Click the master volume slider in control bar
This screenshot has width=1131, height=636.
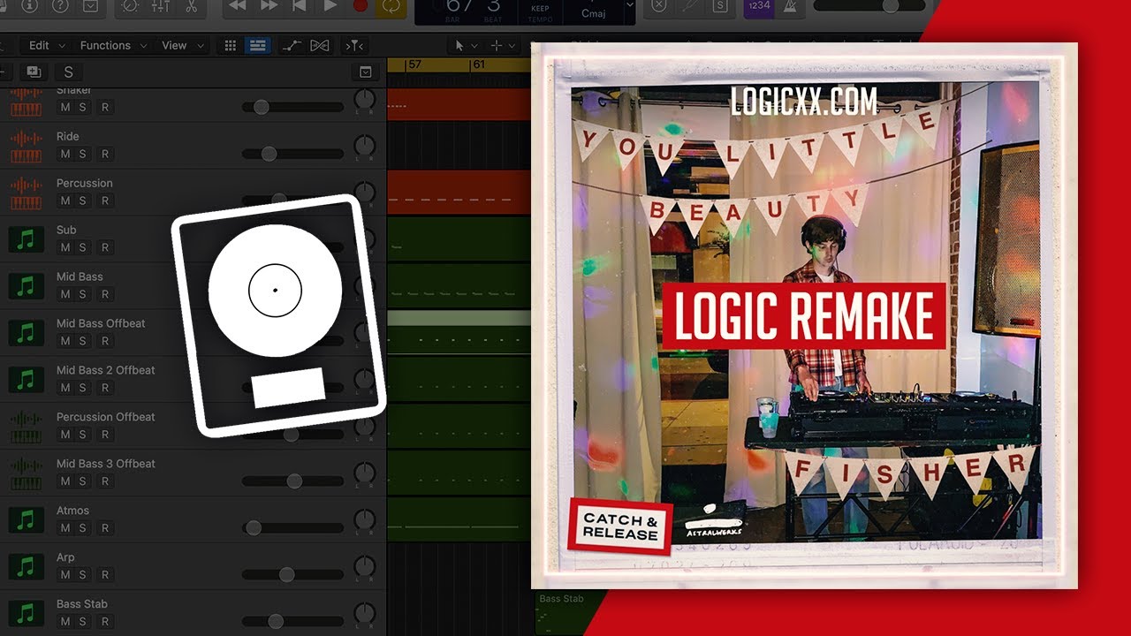pos(869,5)
